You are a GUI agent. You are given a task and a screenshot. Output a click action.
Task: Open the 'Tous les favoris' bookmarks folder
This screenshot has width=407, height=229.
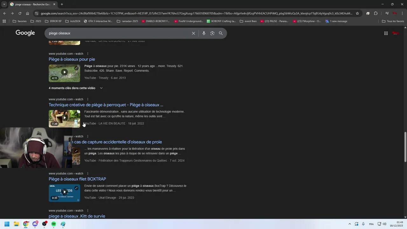tap(393, 21)
